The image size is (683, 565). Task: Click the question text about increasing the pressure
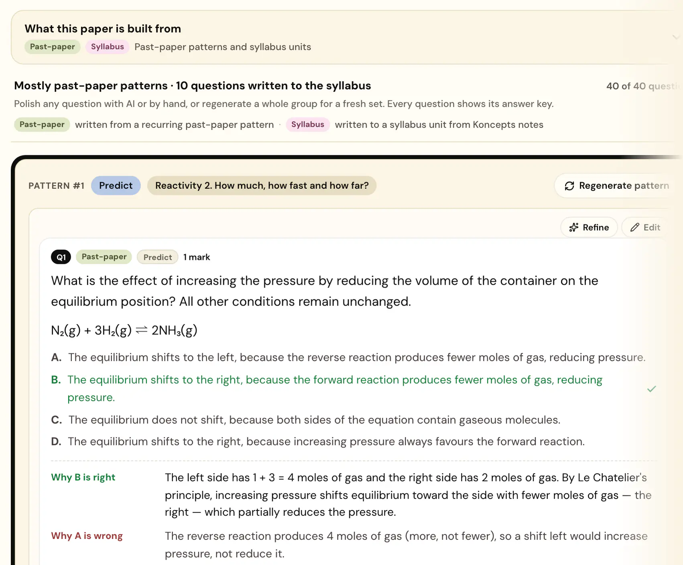click(x=325, y=291)
